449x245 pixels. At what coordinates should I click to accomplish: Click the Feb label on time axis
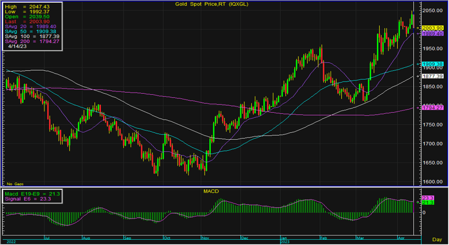click(323, 238)
